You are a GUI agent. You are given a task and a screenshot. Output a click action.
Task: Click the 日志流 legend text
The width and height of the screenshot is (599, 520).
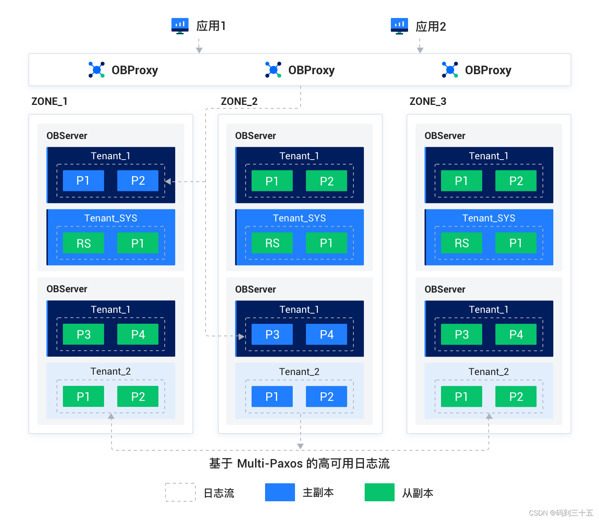click(219, 493)
